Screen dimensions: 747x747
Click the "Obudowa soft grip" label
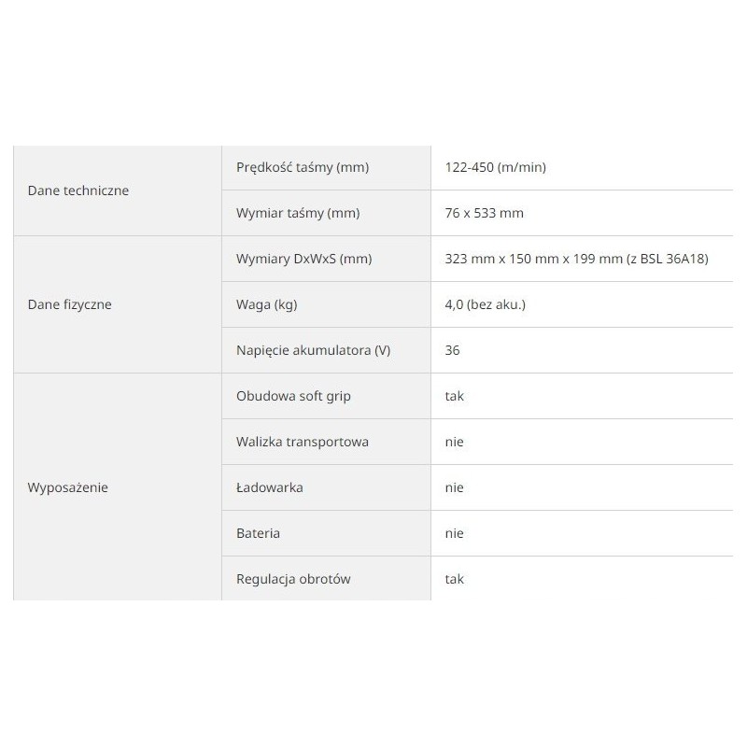294,396
